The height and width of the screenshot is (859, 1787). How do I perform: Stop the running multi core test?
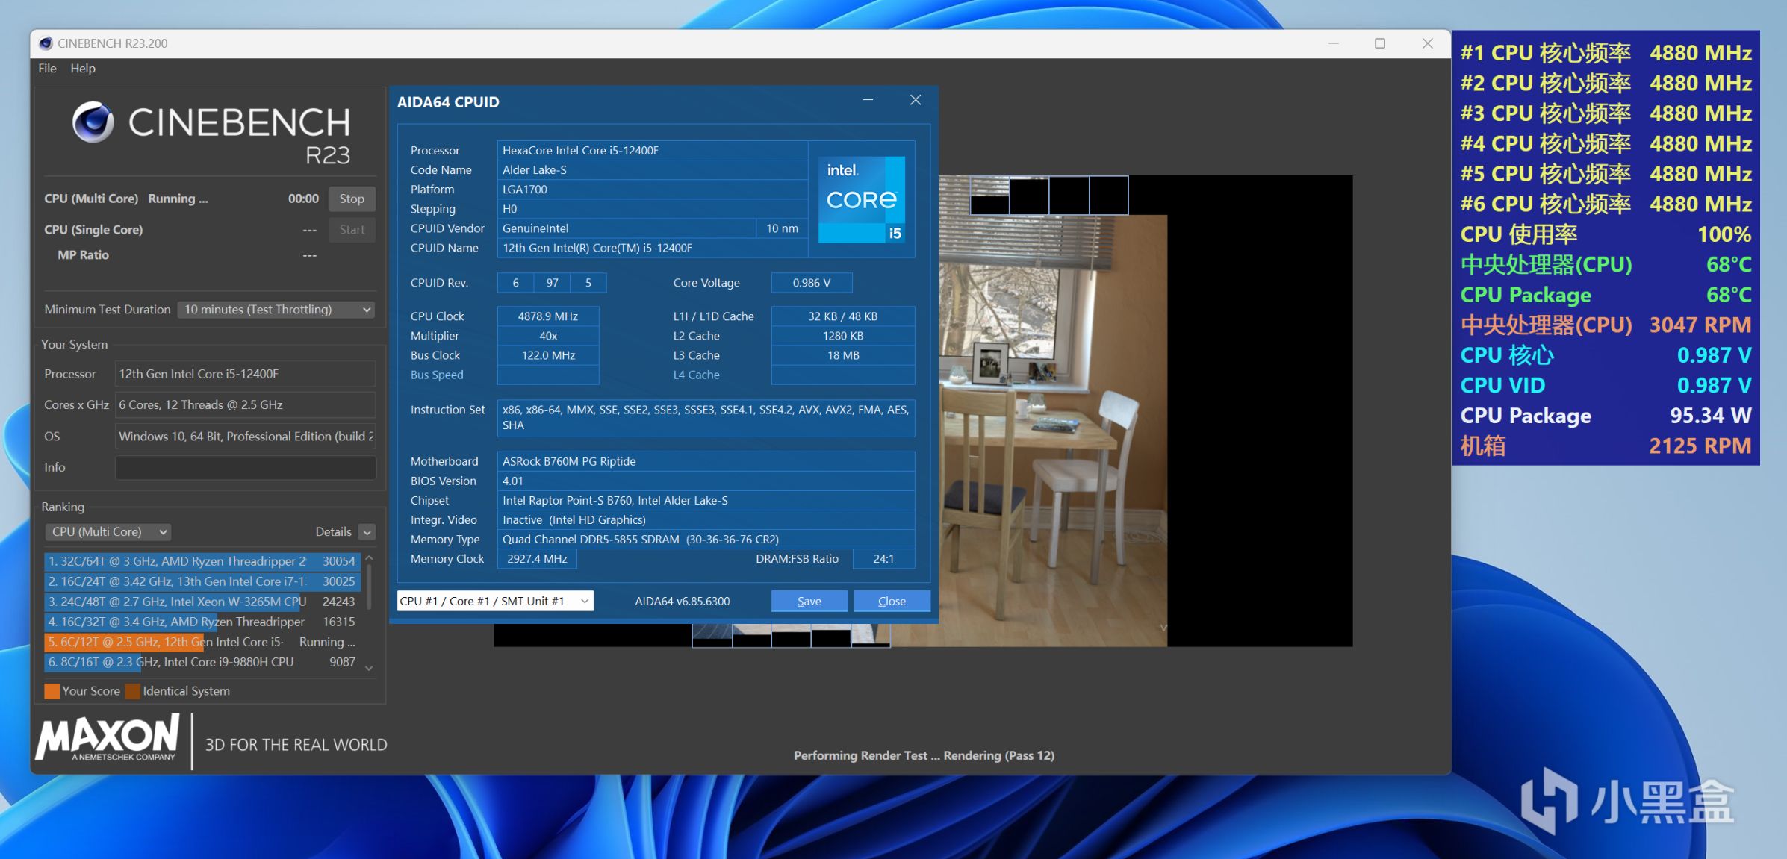[352, 199]
